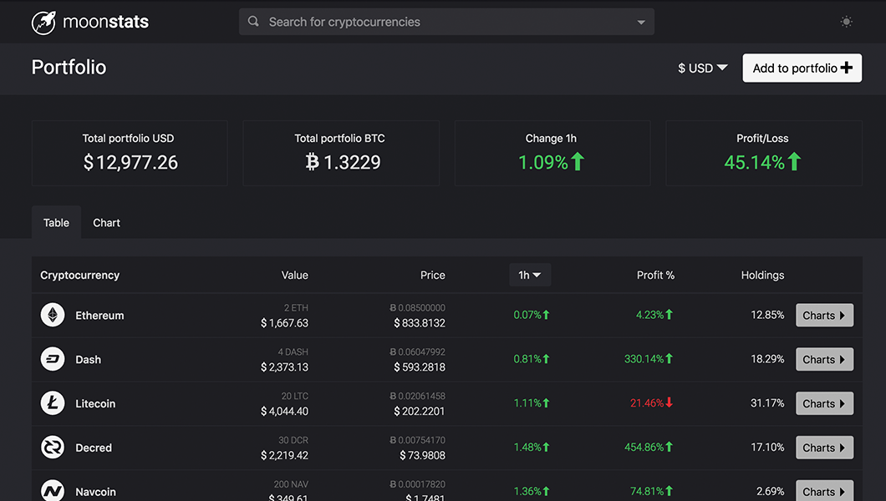Click the Litecoin coin icon

pyautogui.click(x=53, y=403)
